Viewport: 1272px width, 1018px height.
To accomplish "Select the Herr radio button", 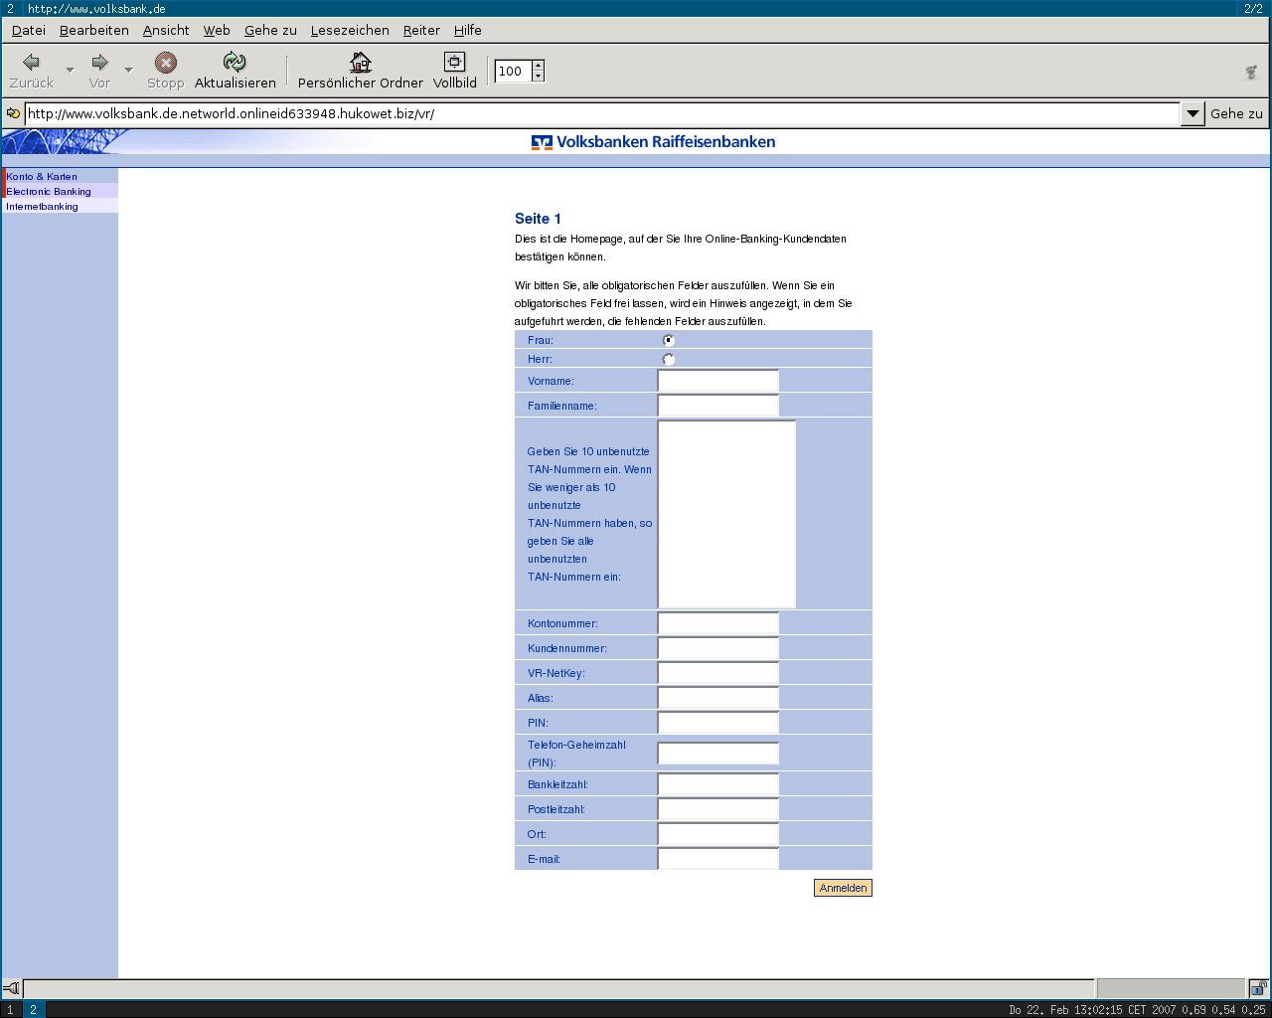I will point(669,359).
